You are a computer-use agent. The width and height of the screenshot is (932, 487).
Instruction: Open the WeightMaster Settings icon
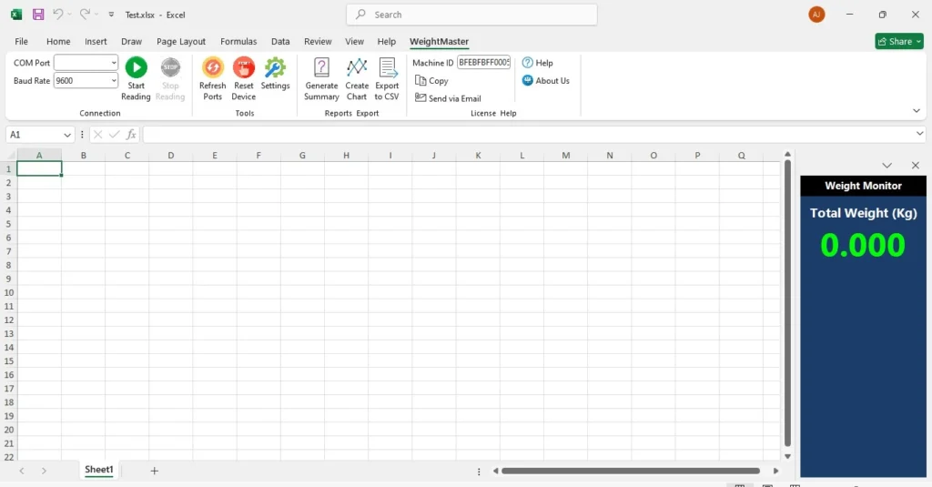275,67
